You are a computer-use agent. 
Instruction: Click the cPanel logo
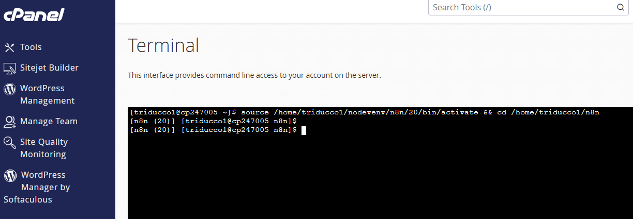click(34, 15)
